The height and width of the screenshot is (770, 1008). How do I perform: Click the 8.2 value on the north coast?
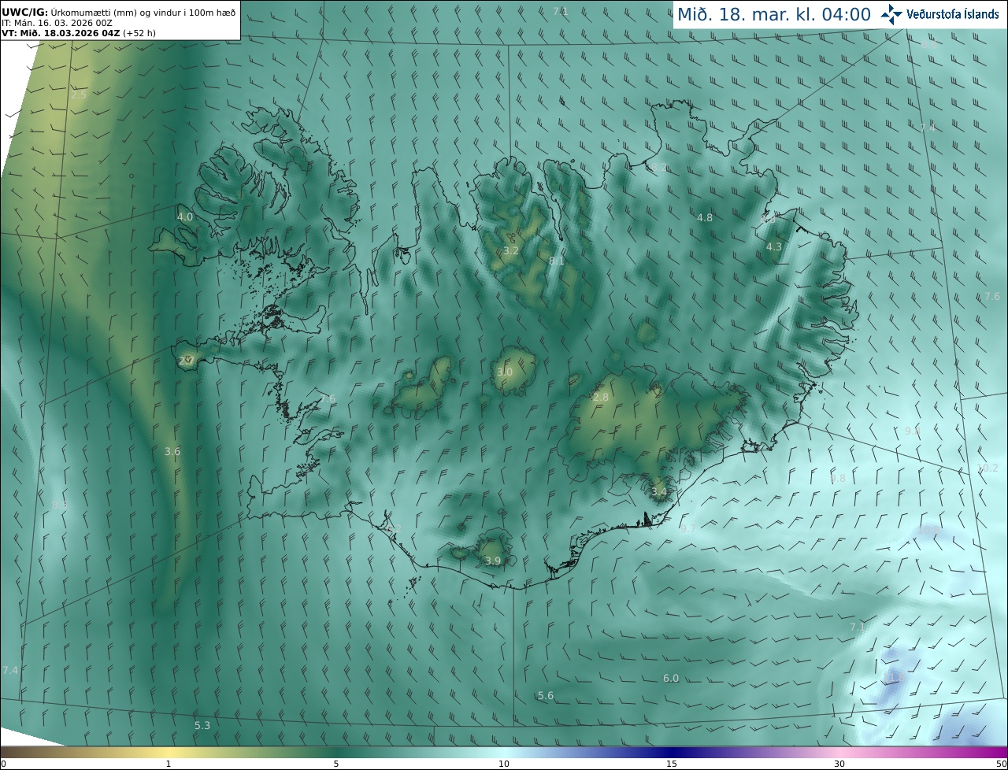pos(658,167)
